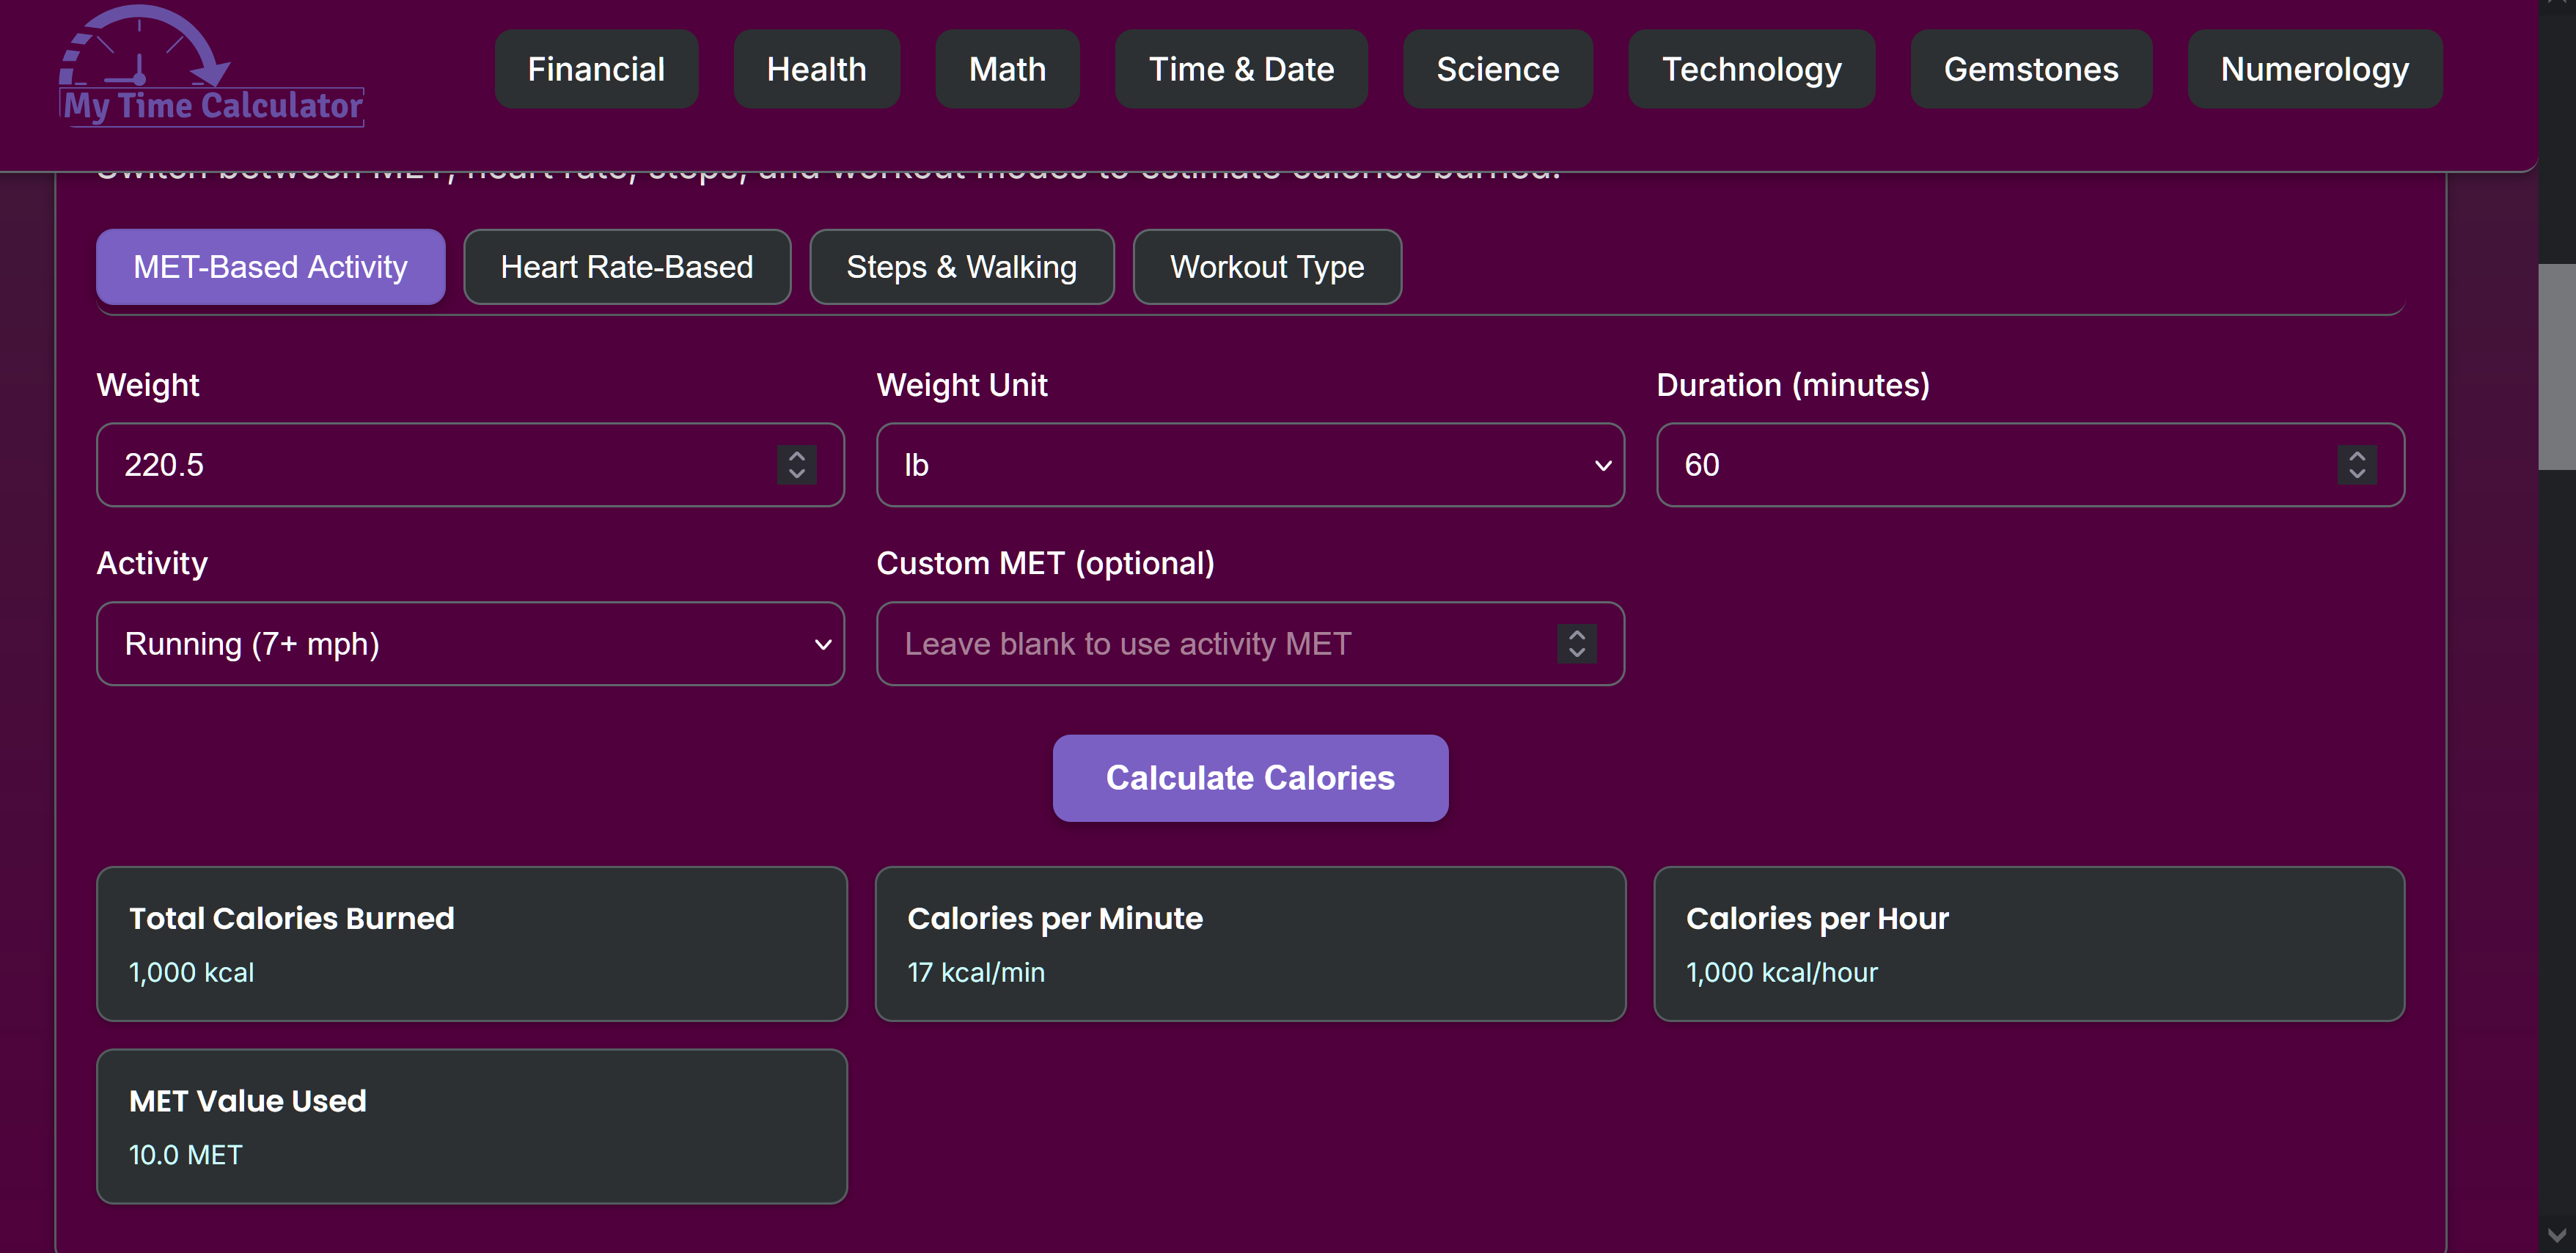
Task: Open the Math menu
Action: point(1007,69)
